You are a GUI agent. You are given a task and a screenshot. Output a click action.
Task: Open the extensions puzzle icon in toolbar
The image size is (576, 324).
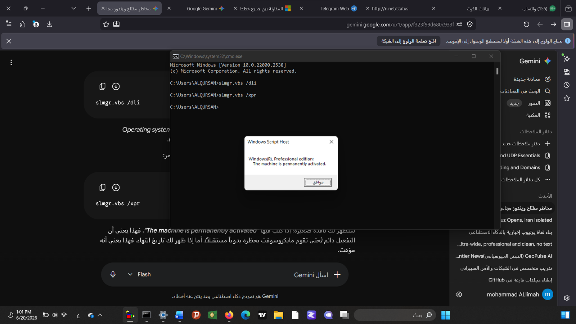pos(23,24)
